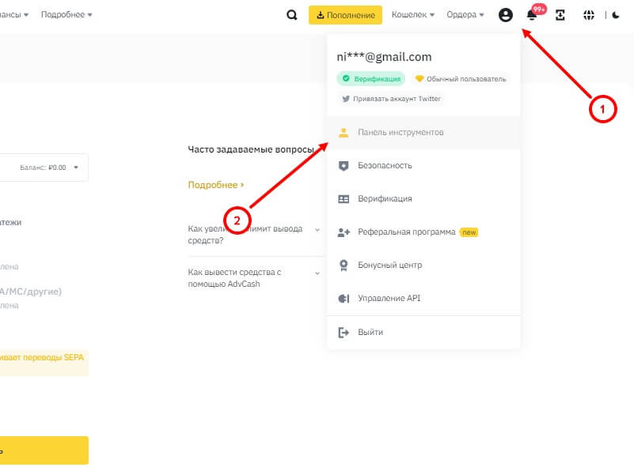Click the yellow Пополнение deposit button
The image size is (634, 467).
[x=345, y=15]
